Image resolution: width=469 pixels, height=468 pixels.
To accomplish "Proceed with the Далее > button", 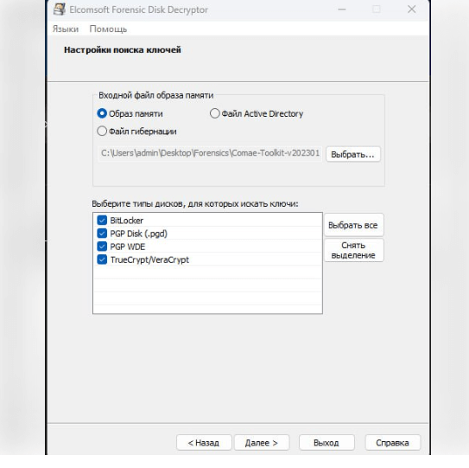I will 262,443.
